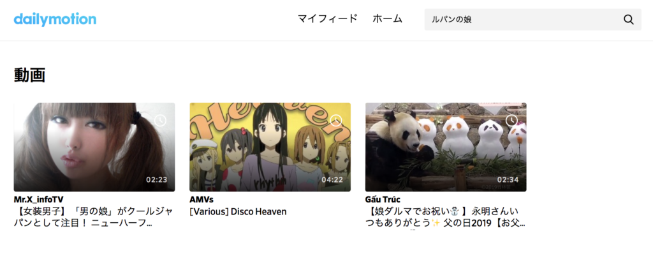Click the 04:22 duration badge
The width and height of the screenshot is (653, 256).
(x=332, y=180)
